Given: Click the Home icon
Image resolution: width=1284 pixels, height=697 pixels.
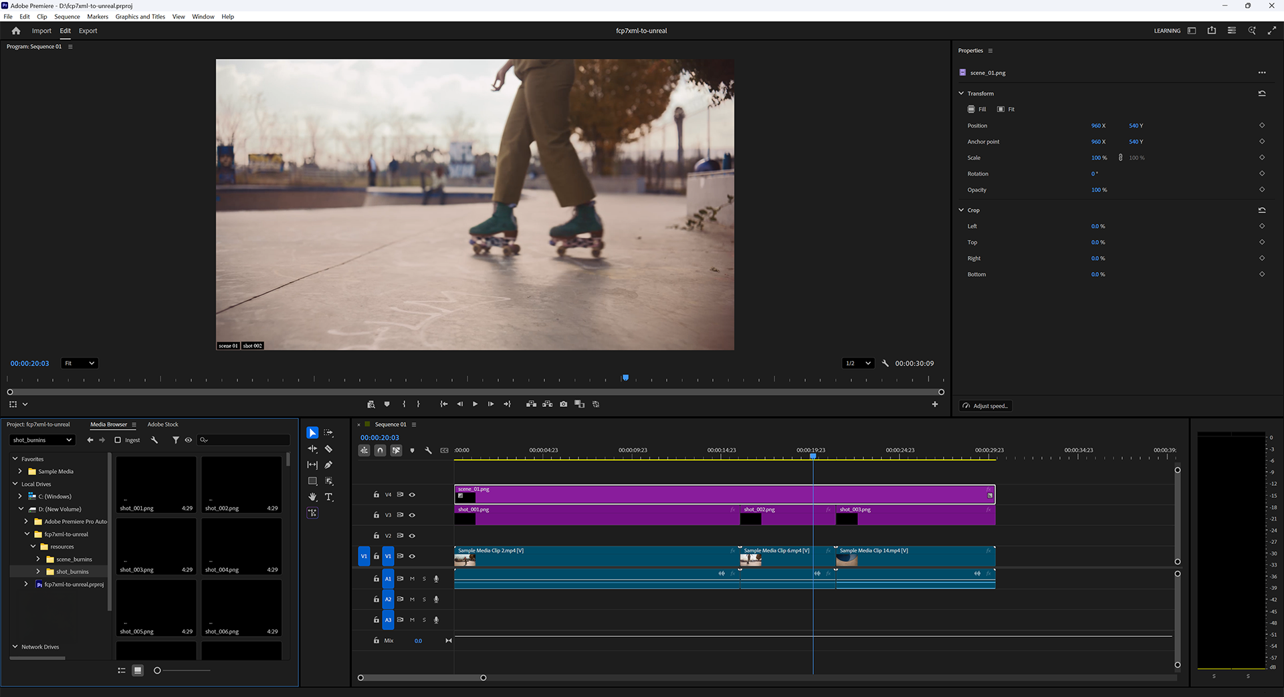Looking at the screenshot, I should click(x=16, y=31).
